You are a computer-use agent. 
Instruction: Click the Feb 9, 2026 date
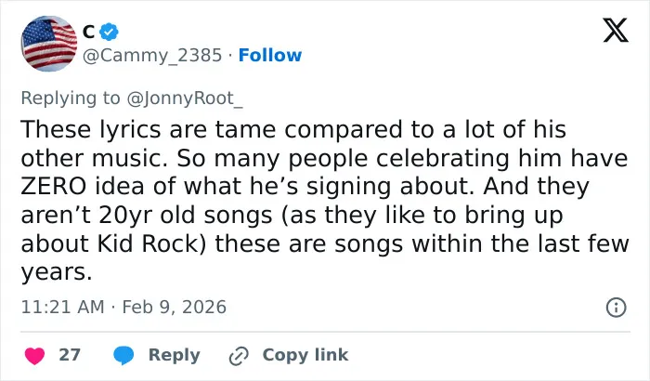[x=175, y=308]
